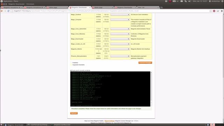Image resolution: width=224 pixels, height=126 pixels.
Task: Click the Mage_Core_Adminhtml package name
Action: click(x=78, y=29)
